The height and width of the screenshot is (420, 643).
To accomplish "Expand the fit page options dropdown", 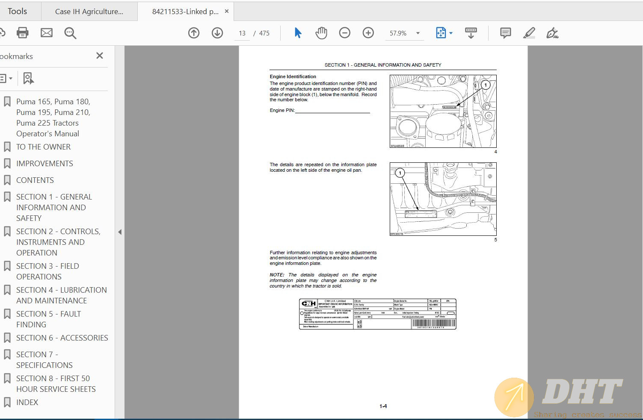I will (451, 33).
